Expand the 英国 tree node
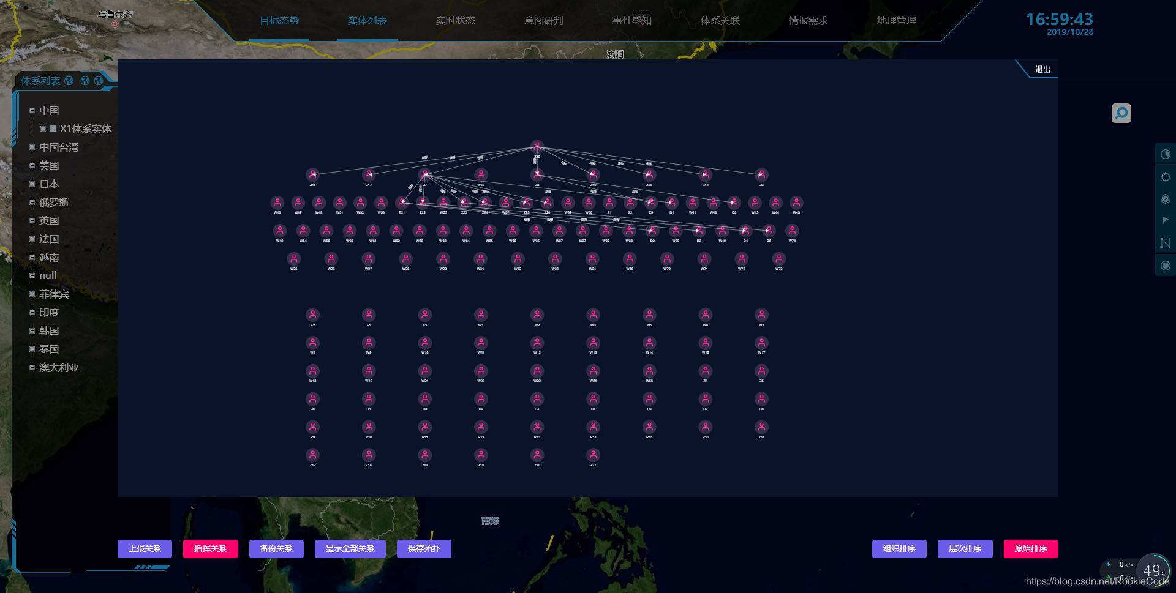This screenshot has height=593, width=1176. 32,220
